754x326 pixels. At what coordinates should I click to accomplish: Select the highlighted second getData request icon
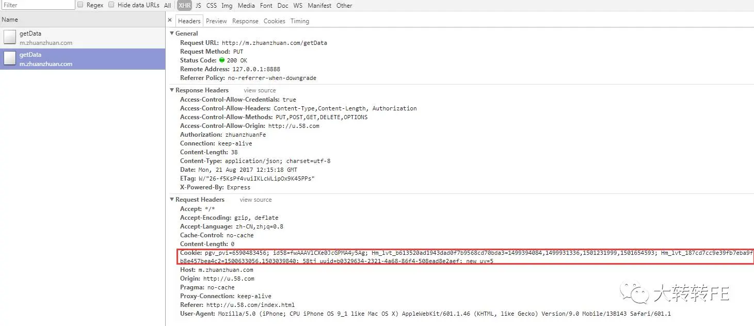10,59
